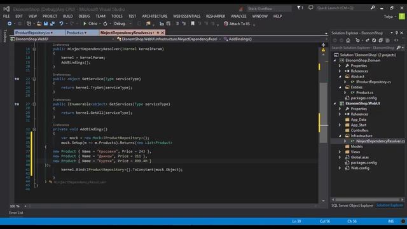Click the Quick Launch input field
This screenshot has width=407, height=229.
tap(342, 8)
